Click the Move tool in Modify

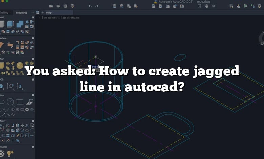22,126
